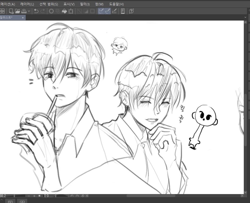The image size is (250, 203).
Task: Open the Clip Studio support question icon
Action: [131, 11]
